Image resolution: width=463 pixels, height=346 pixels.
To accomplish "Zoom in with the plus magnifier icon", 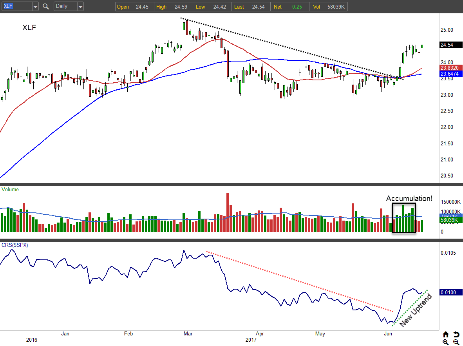I will pyautogui.click(x=446, y=342).
